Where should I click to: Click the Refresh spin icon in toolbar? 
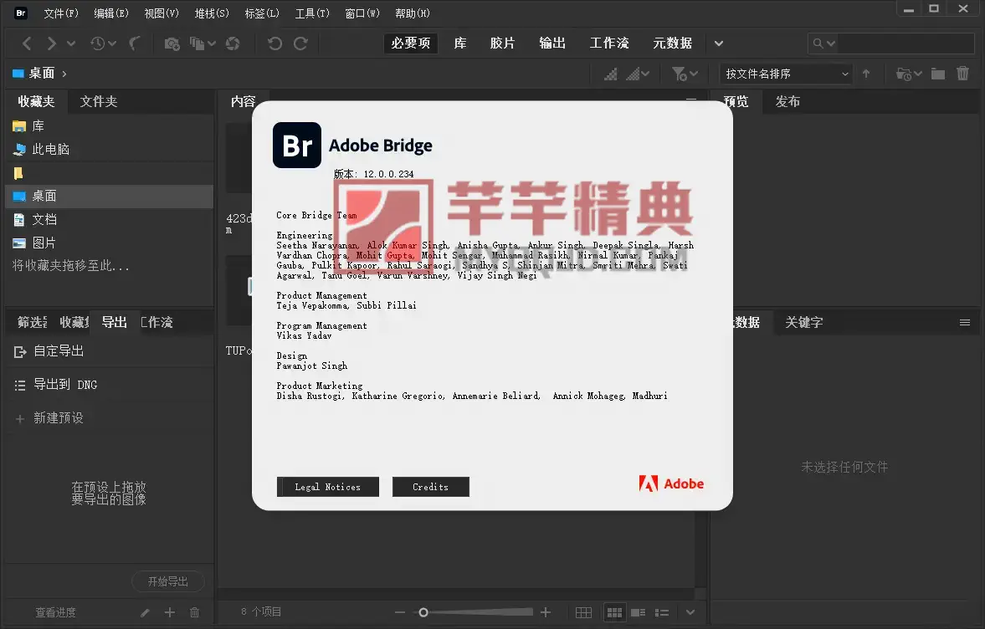pyautogui.click(x=233, y=43)
